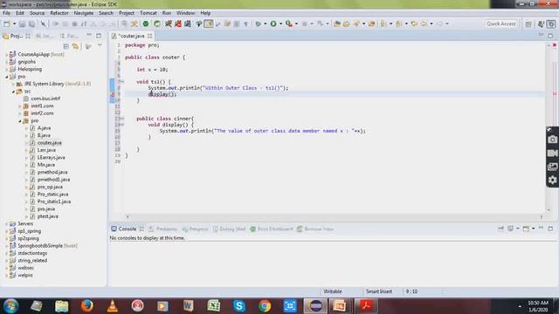Select couter.java in the project tree
559x314 pixels.
(49, 143)
